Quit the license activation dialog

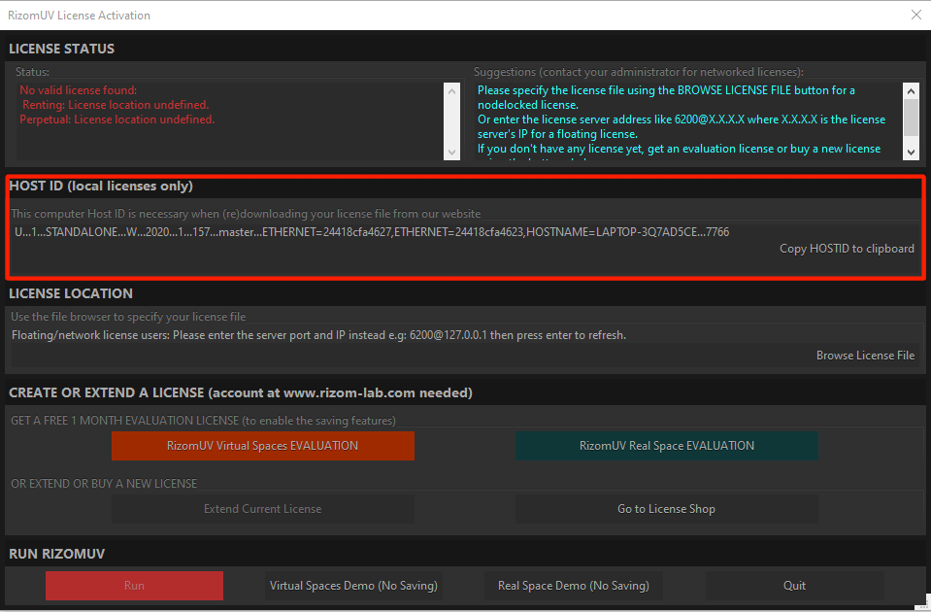pyautogui.click(x=794, y=586)
